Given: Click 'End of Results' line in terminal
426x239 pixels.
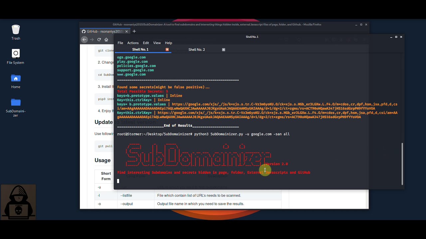Looking at the screenshot, I should (178, 125).
